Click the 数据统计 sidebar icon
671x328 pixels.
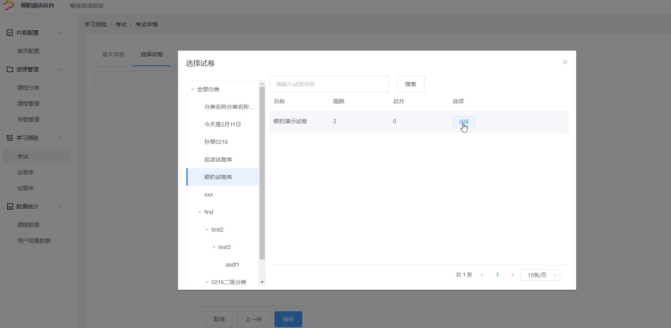(x=10, y=206)
